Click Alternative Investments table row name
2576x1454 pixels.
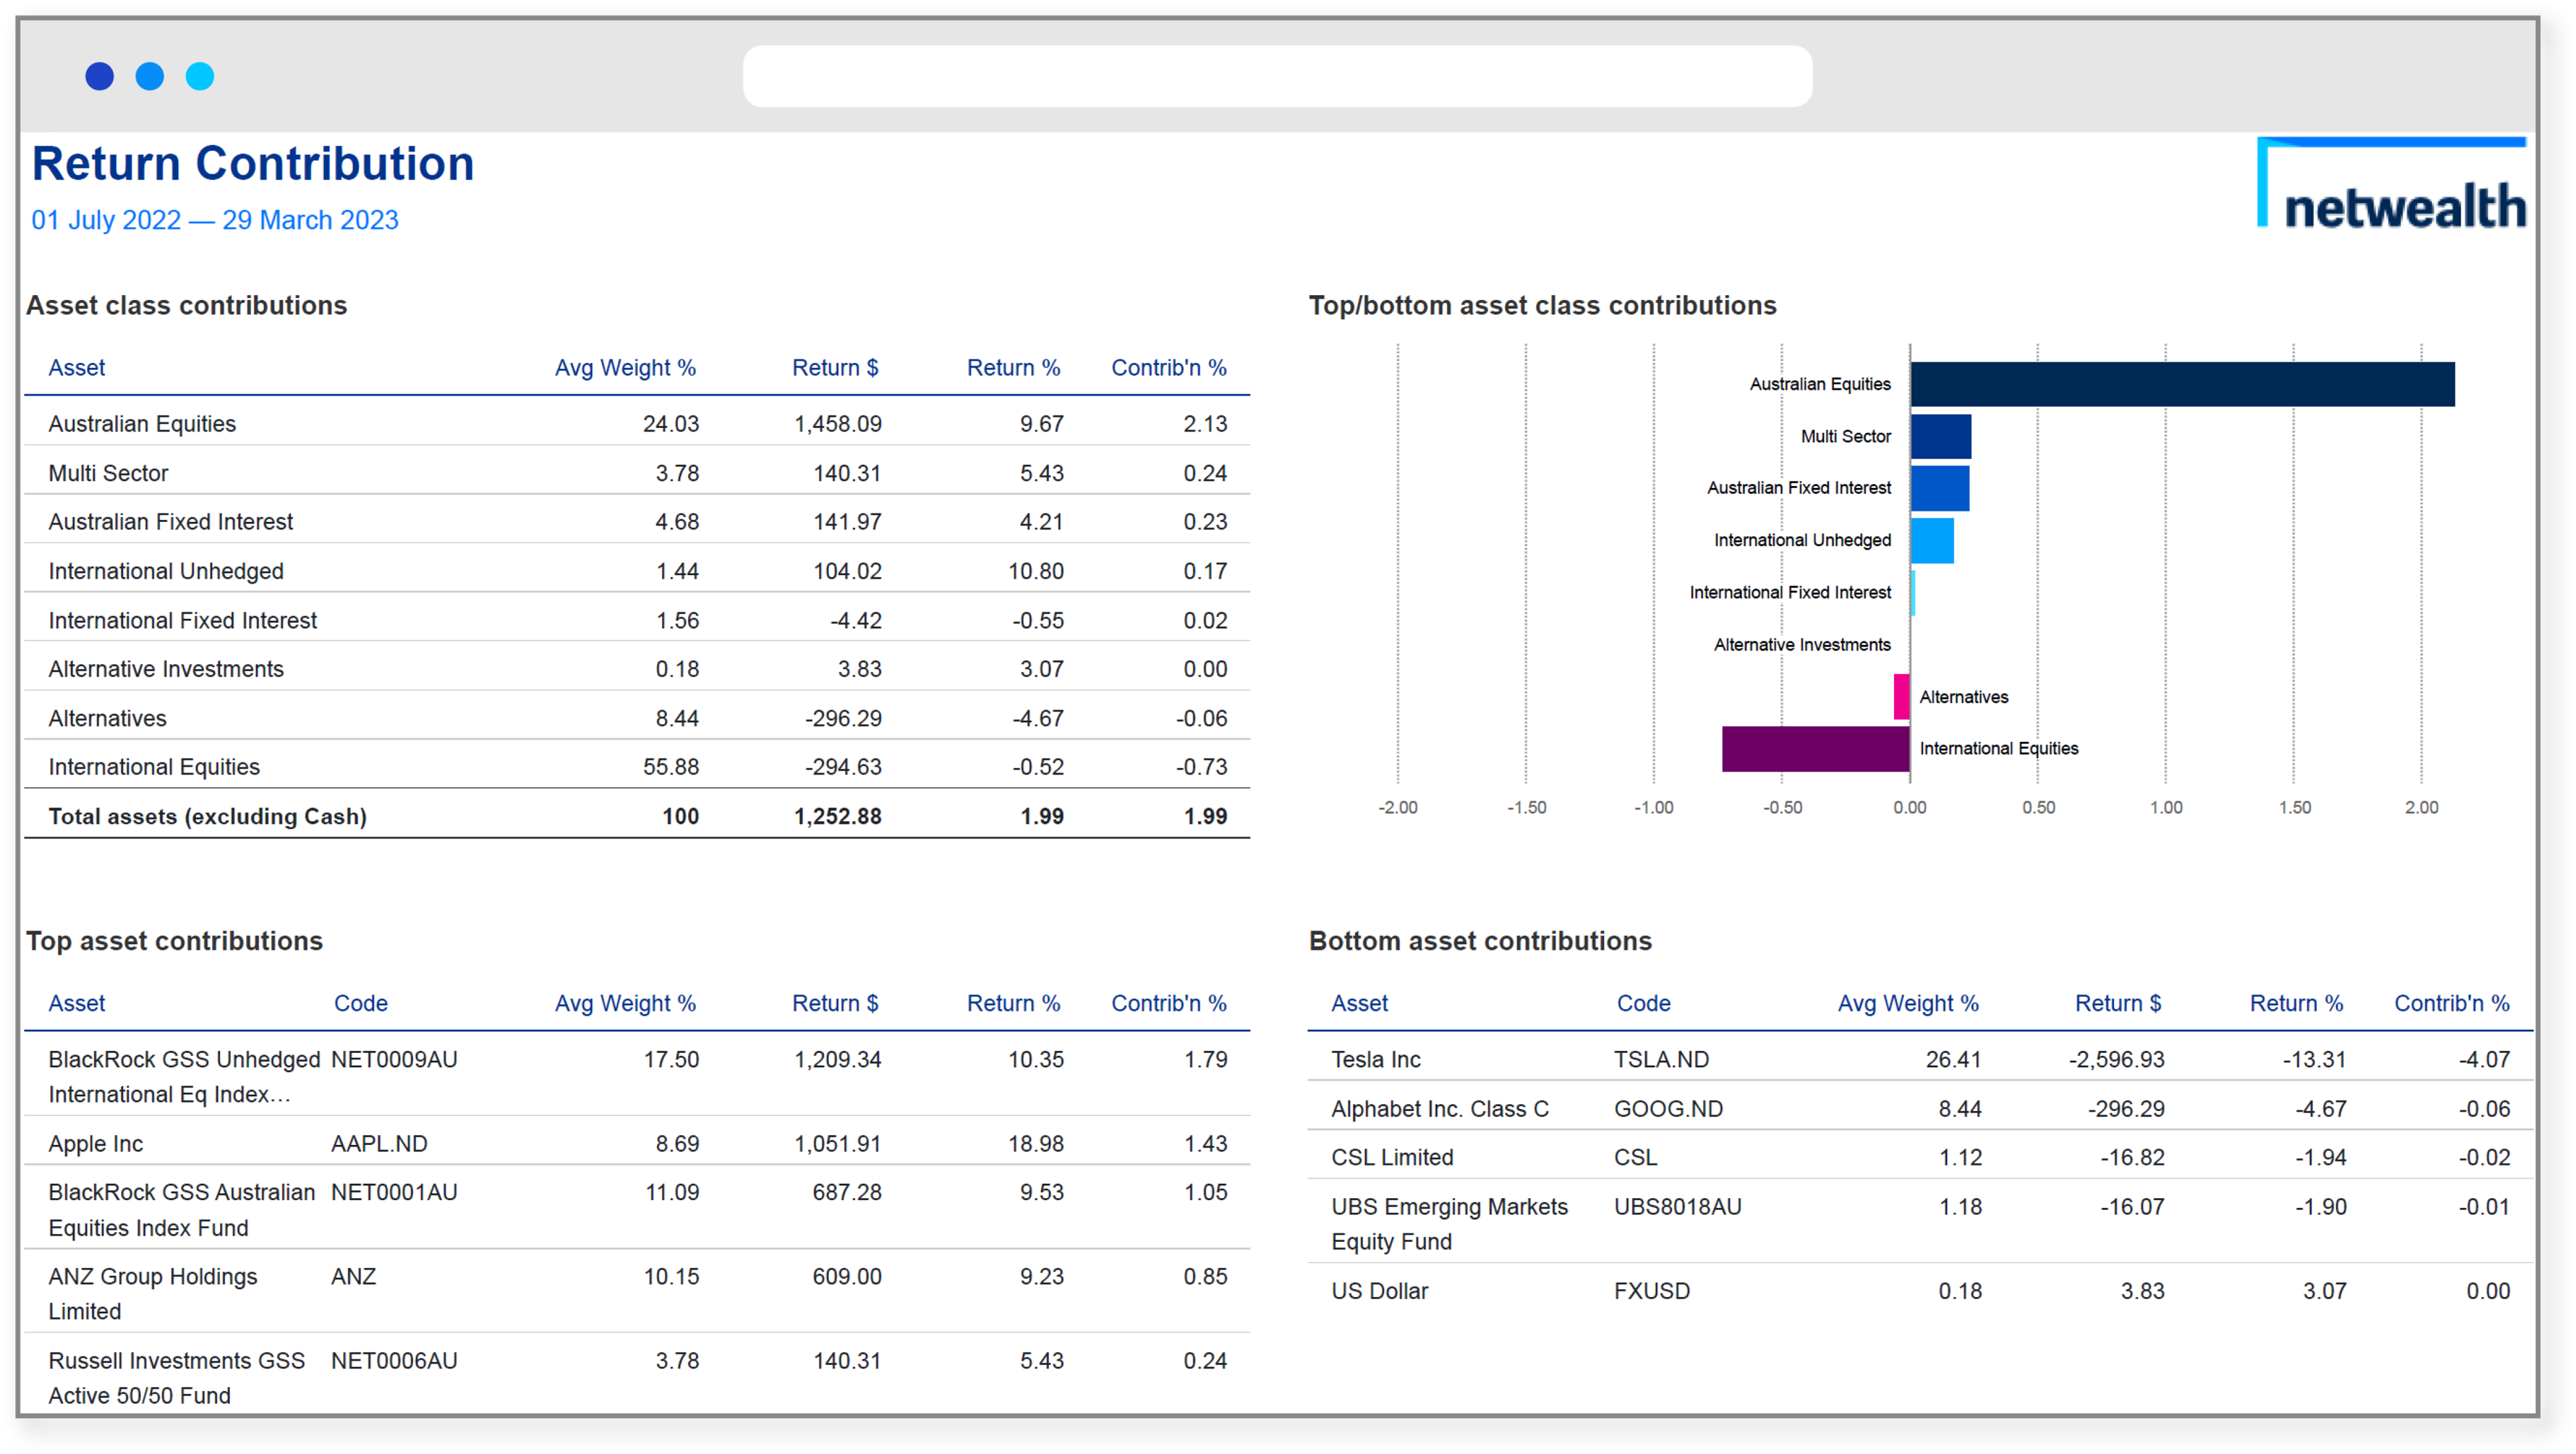tap(166, 669)
